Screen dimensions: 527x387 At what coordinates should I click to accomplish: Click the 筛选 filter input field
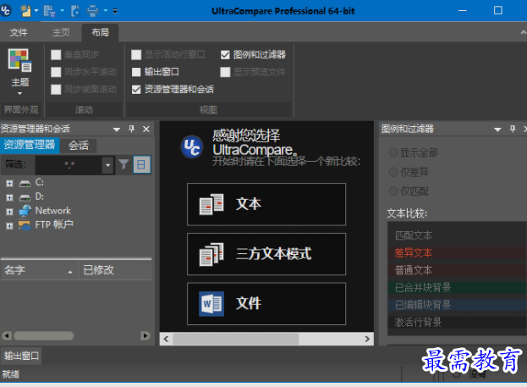pyautogui.click(x=69, y=165)
